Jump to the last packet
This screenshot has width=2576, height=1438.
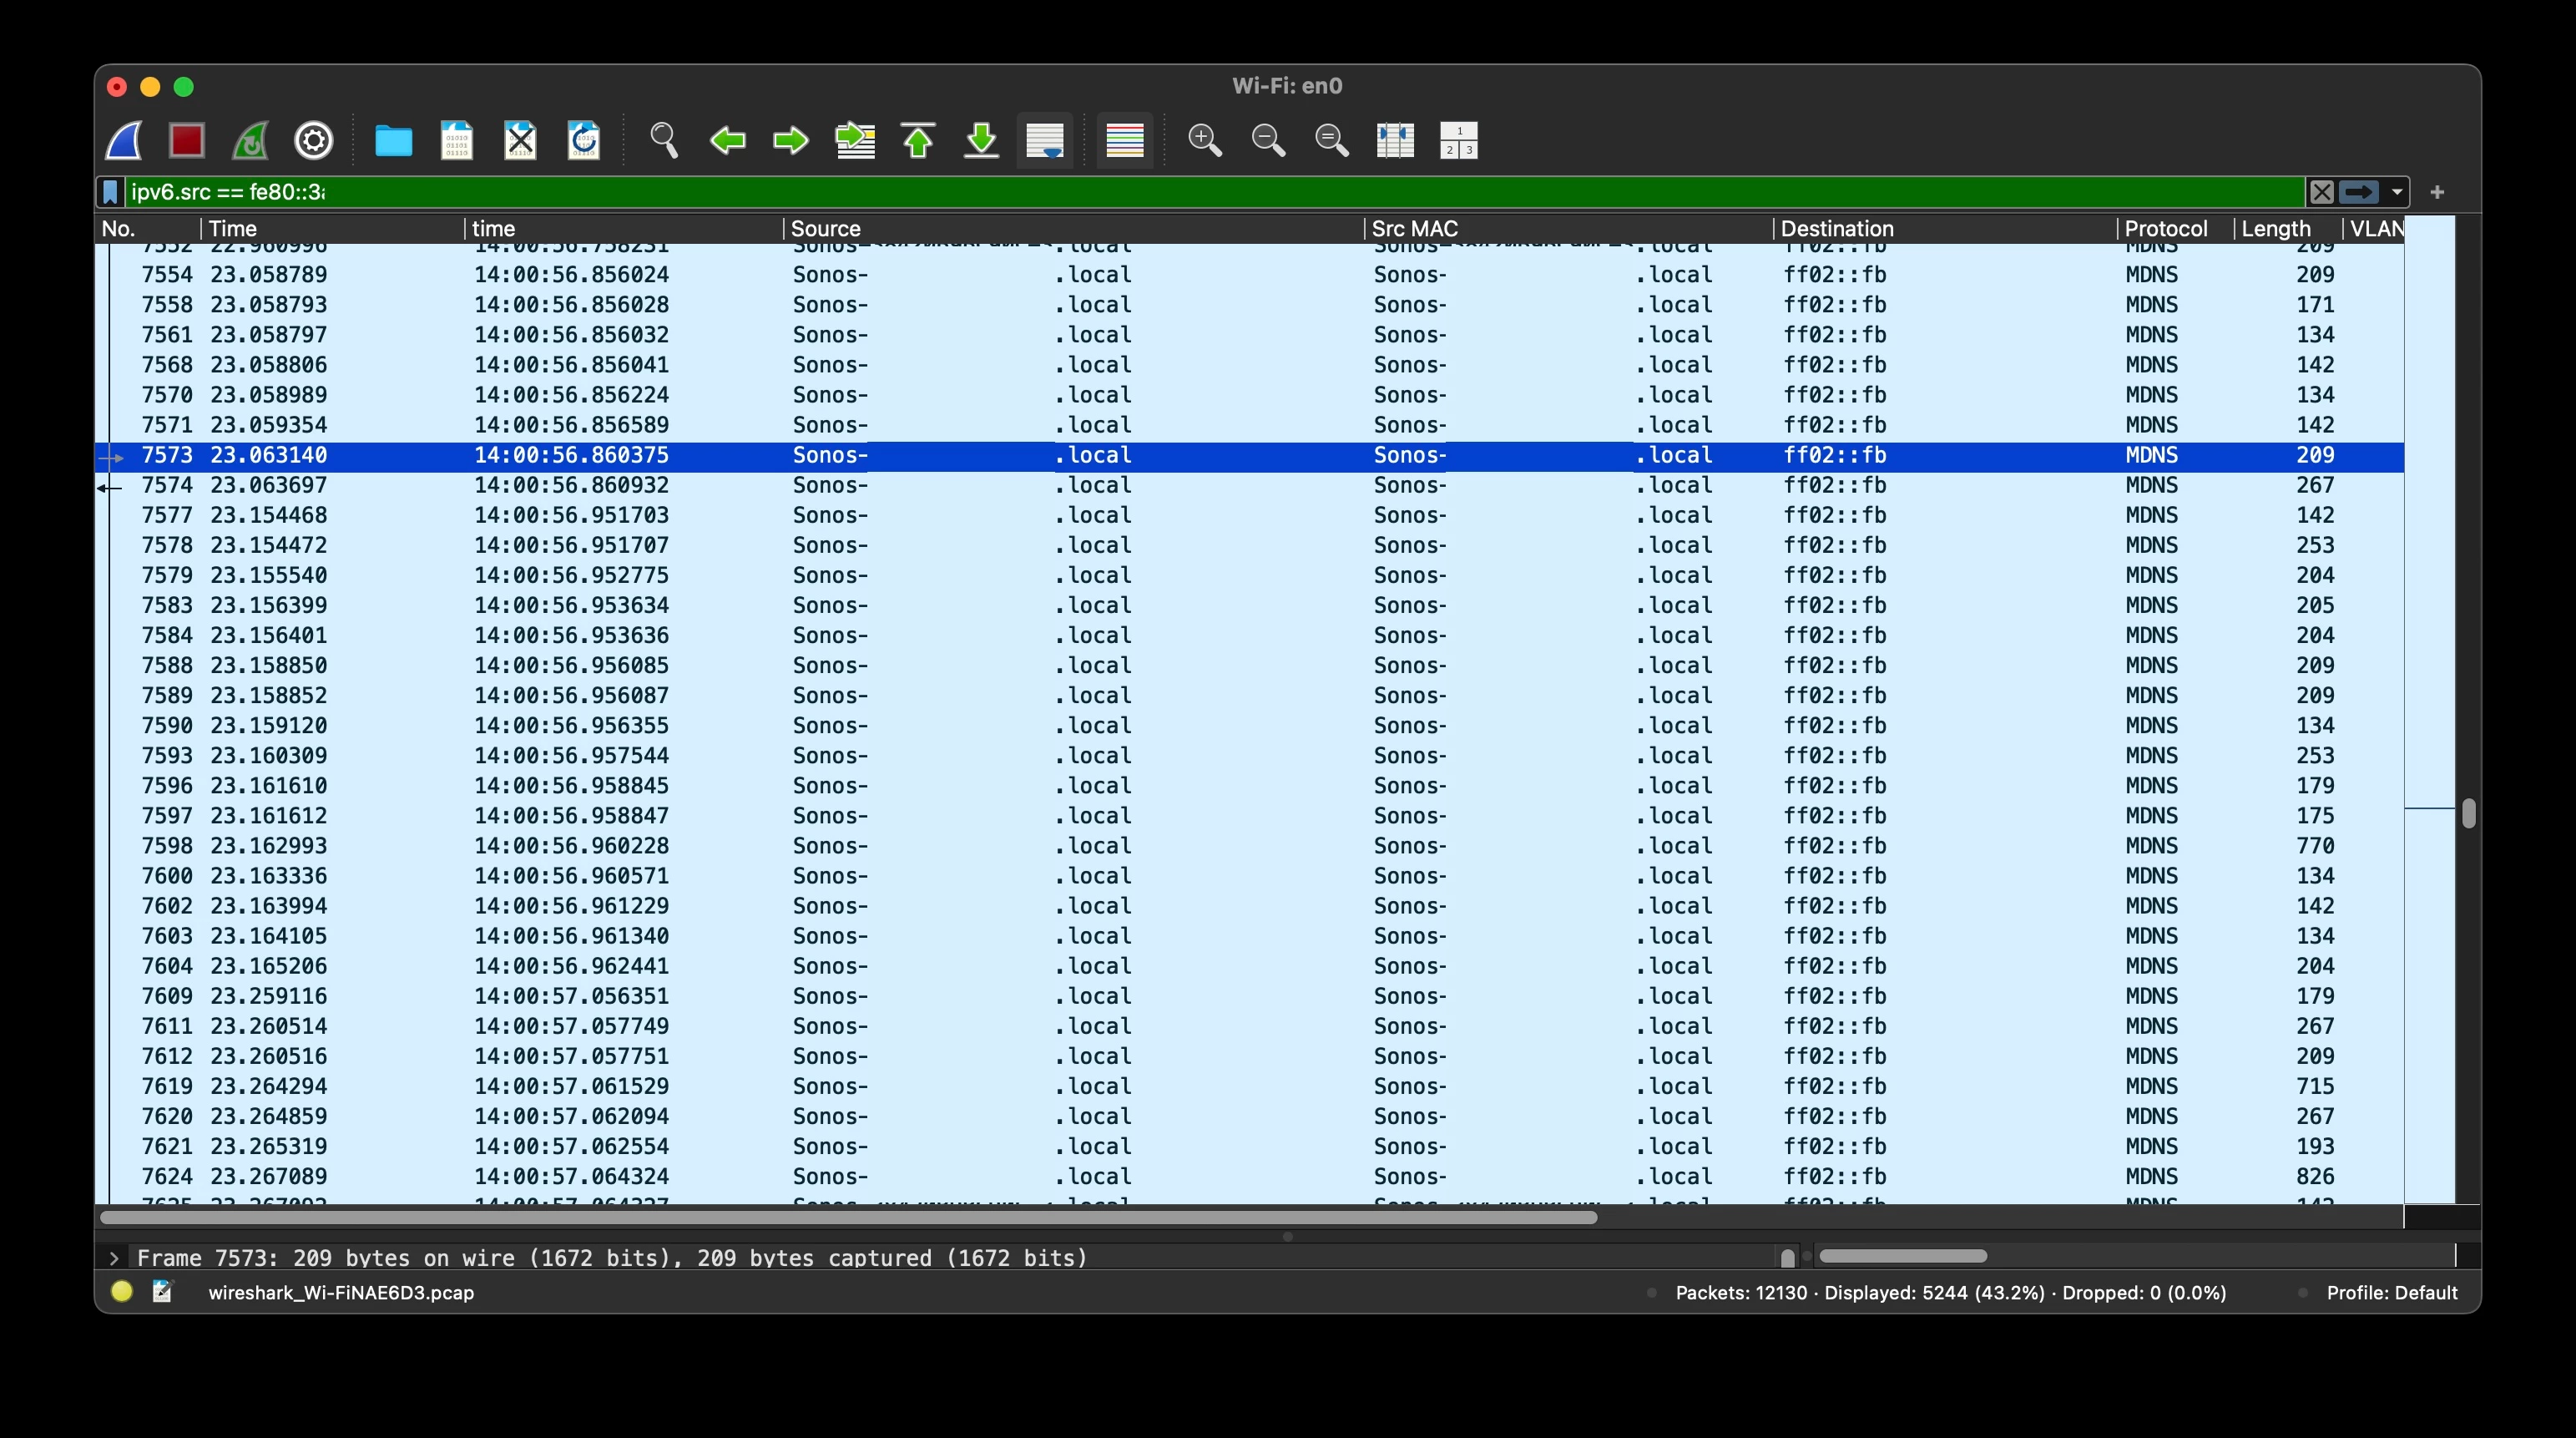981,140
